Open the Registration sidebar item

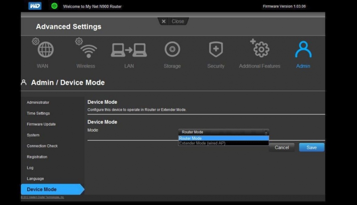point(37,157)
